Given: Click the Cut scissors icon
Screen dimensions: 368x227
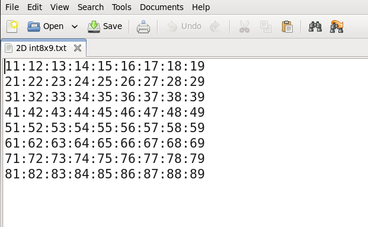Looking at the screenshot, I should (x=244, y=27).
